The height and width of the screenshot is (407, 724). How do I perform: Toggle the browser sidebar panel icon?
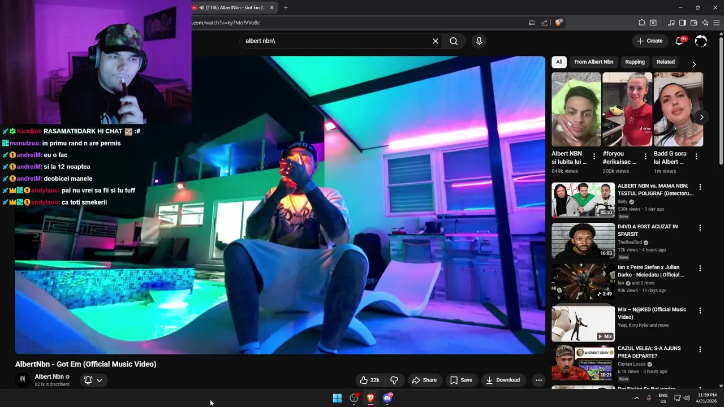tap(682, 23)
